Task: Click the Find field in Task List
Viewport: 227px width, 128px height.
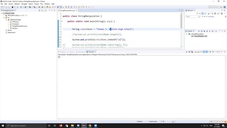Action: tap(193, 17)
